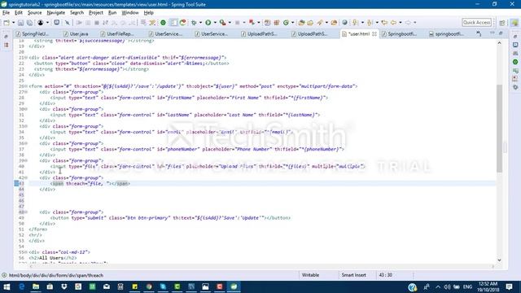This screenshot has width=521, height=293.
Task: Click the Save All toolbar icon
Action: (x=29, y=23)
